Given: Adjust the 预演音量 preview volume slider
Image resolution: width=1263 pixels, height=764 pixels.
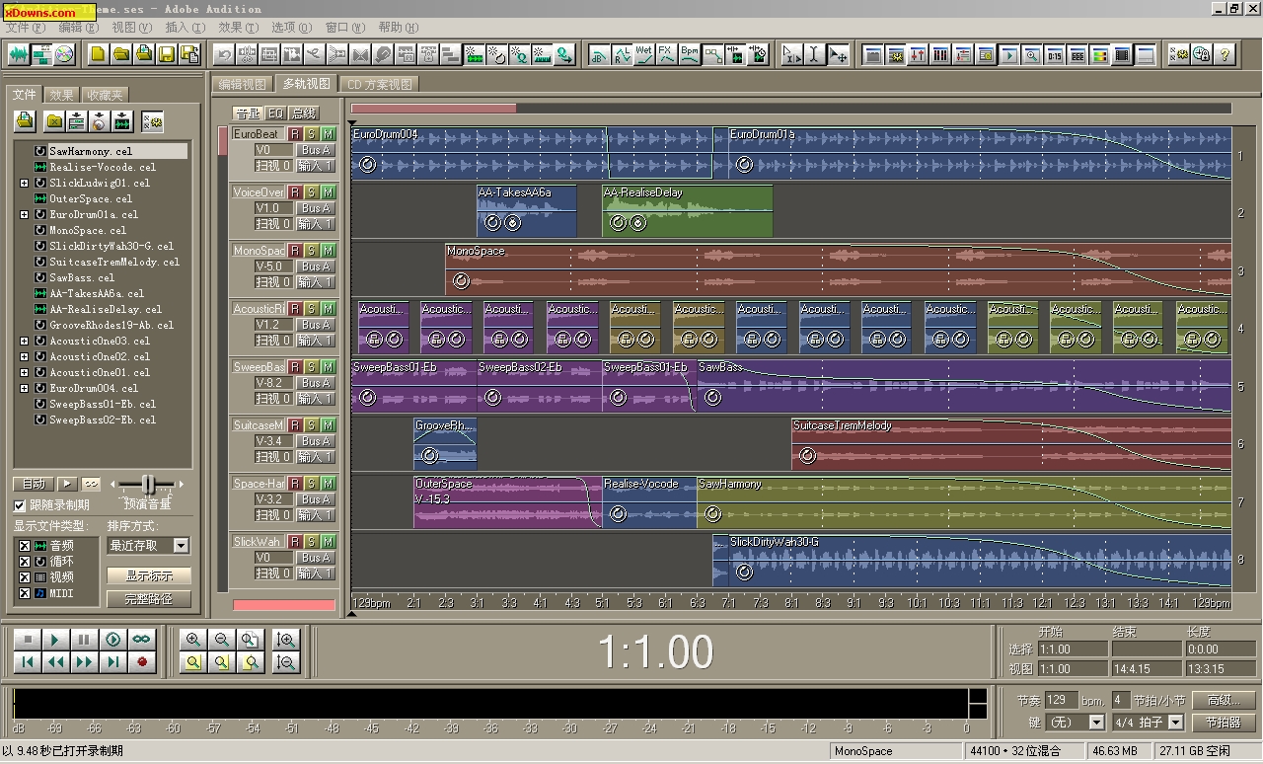Looking at the screenshot, I should (x=148, y=484).
